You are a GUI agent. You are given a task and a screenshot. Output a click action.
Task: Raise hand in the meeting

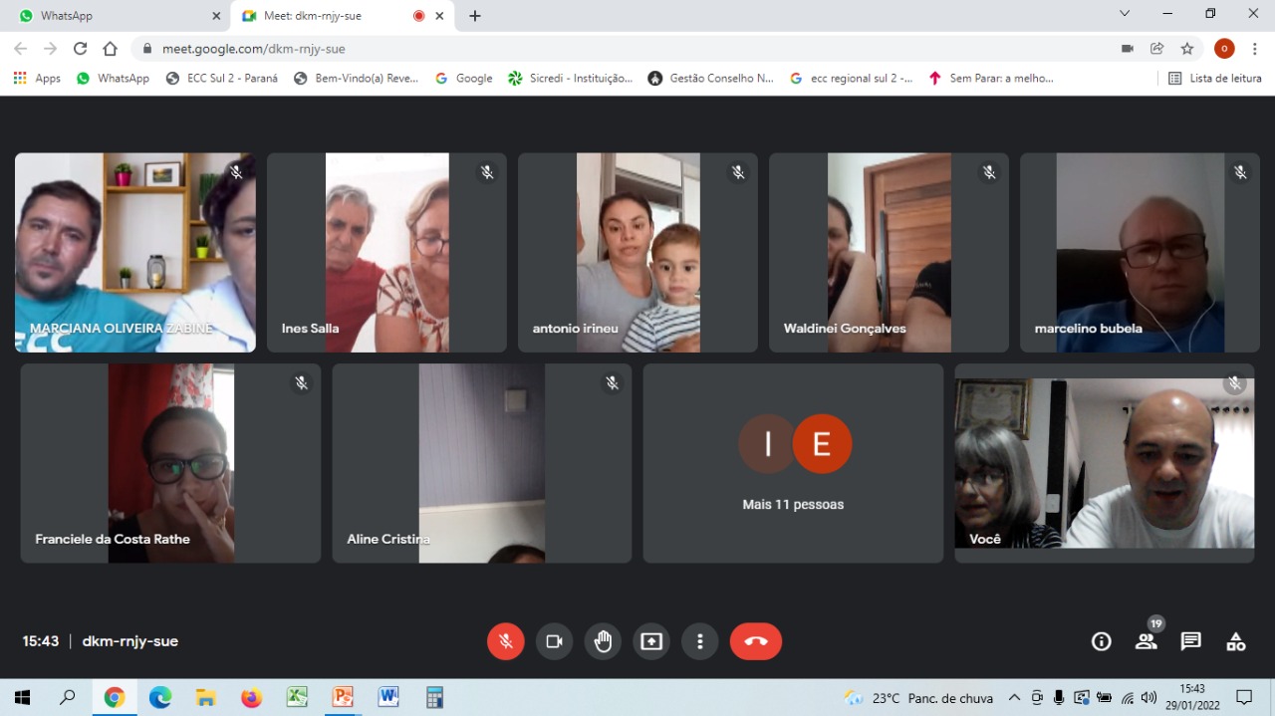tap(604, 641)
